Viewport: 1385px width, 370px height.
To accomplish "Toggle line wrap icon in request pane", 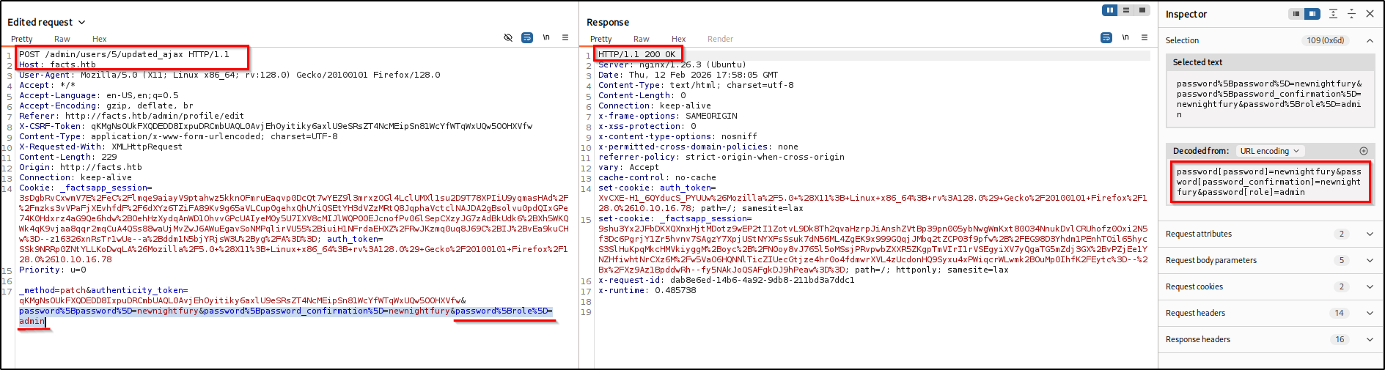I will (527, 37).
